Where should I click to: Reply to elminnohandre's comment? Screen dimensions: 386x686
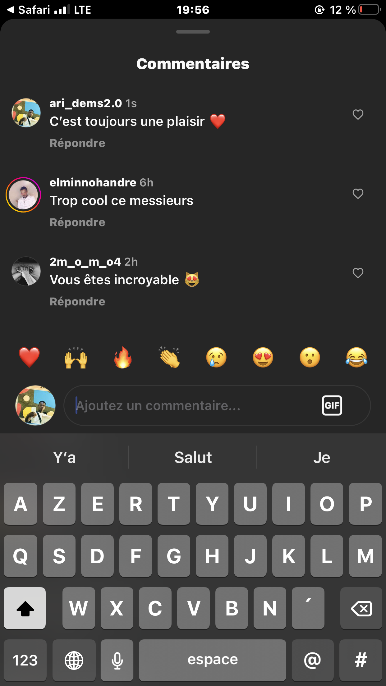77,222
